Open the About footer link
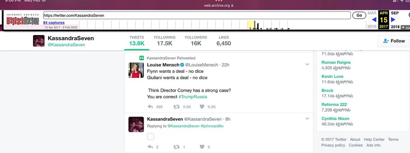410x153 pixels. [355, 139]
